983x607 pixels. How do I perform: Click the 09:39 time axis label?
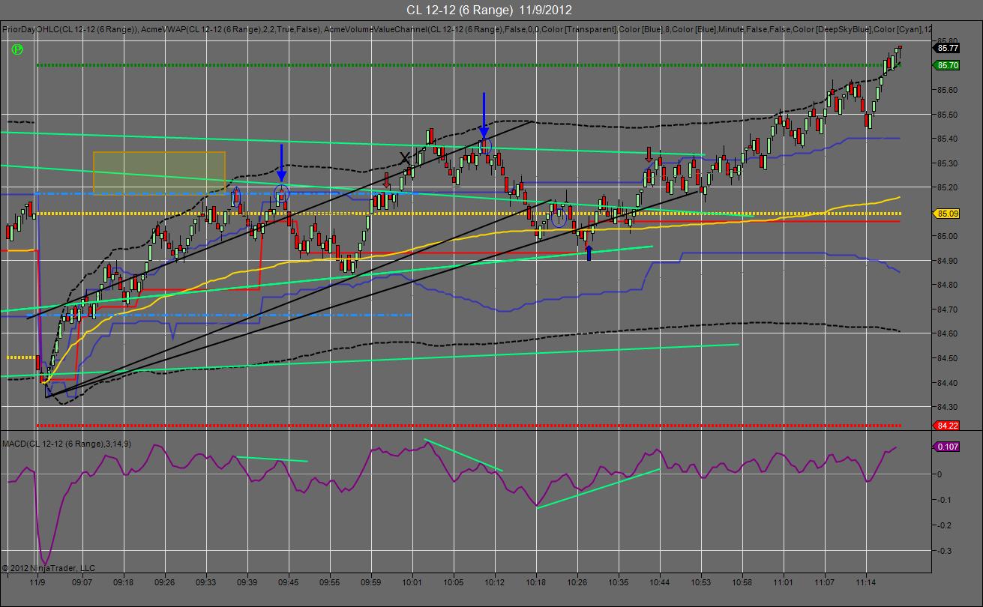pyautogui.click(x=247, y=582)
